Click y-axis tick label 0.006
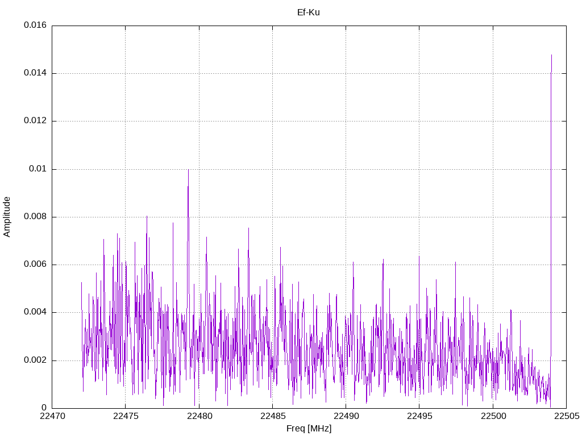582x436 pixels. (35, 265)
